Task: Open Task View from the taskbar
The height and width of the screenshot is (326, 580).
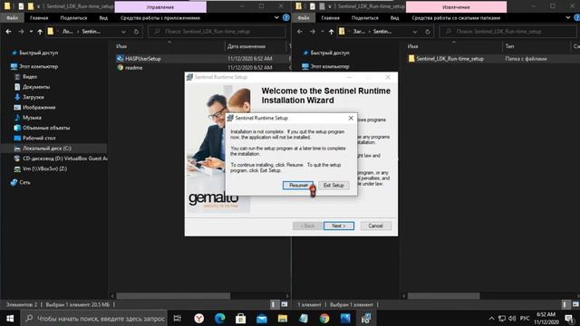Action: [178, 318]
